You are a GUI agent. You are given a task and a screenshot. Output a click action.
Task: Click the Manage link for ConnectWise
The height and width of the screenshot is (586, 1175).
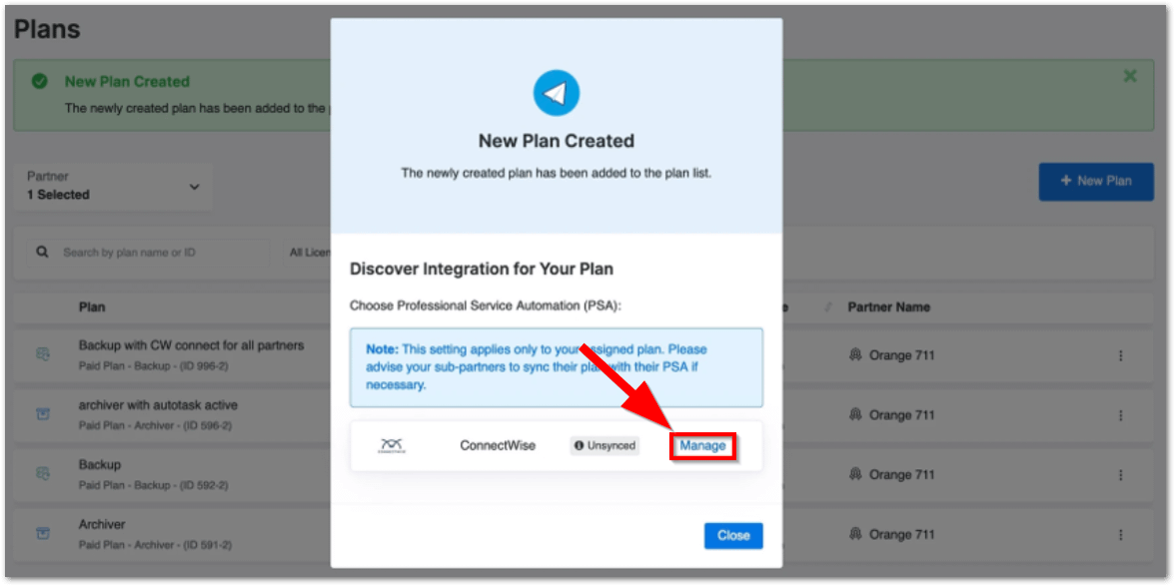[x=702, y=445]
